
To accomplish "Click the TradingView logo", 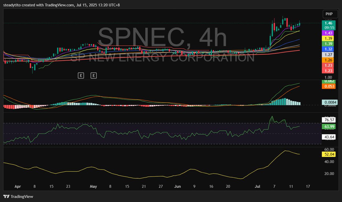I will [18, 197].
